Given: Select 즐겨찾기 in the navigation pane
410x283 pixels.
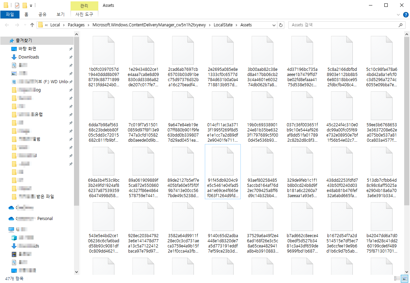Looking at the screenshot, I should point(37,40).
